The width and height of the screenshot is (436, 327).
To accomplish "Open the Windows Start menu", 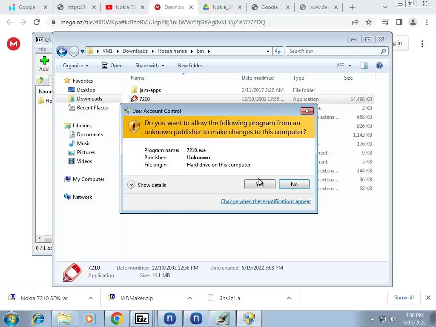I will point(11,318).
